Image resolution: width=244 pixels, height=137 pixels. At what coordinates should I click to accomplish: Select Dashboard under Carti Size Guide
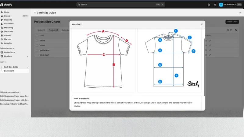[x=9, y=71]
